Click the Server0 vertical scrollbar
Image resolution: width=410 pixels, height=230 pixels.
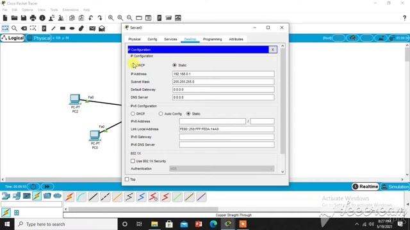click(x=283, y=102)
